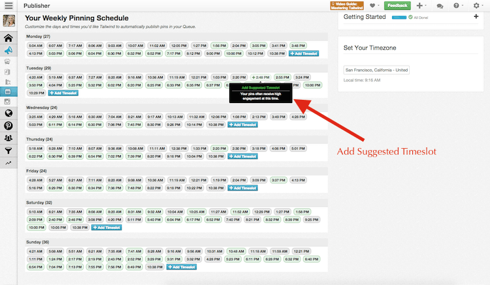The height and width of the screenshot is (285, 490).
Task: Open the drafts images icon in sidebar
Action: click(x=7, y=61)
